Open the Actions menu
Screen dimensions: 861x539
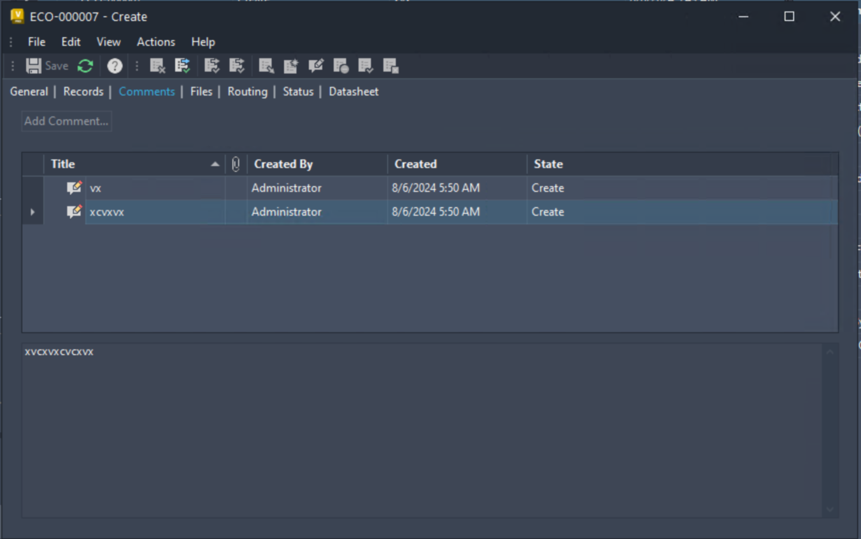(155, 41)
